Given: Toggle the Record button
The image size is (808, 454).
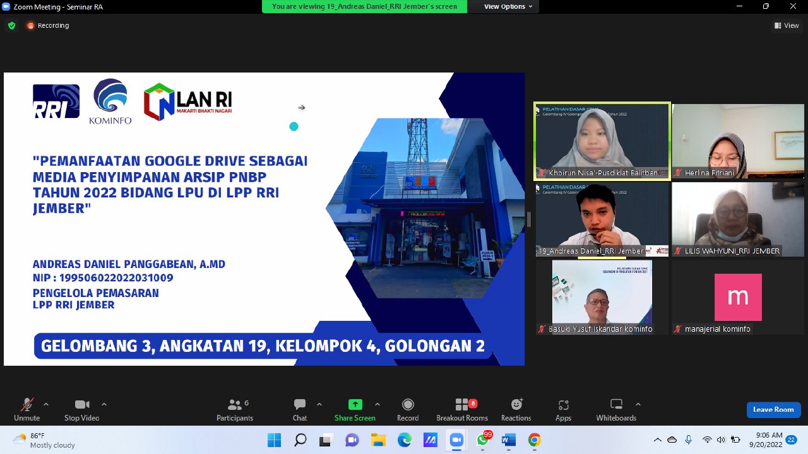Looking at the screenshot, I should (x=408, y=410).
